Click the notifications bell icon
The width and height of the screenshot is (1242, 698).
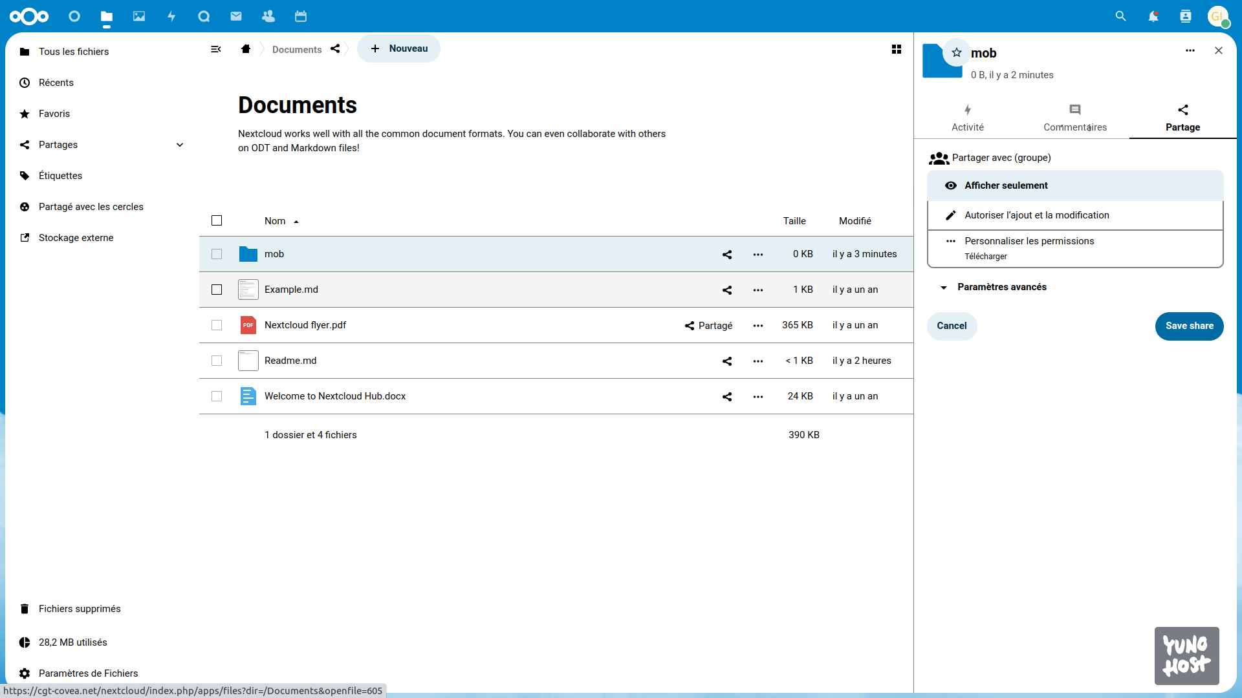pyautogui.click(x=1153, y=16)
